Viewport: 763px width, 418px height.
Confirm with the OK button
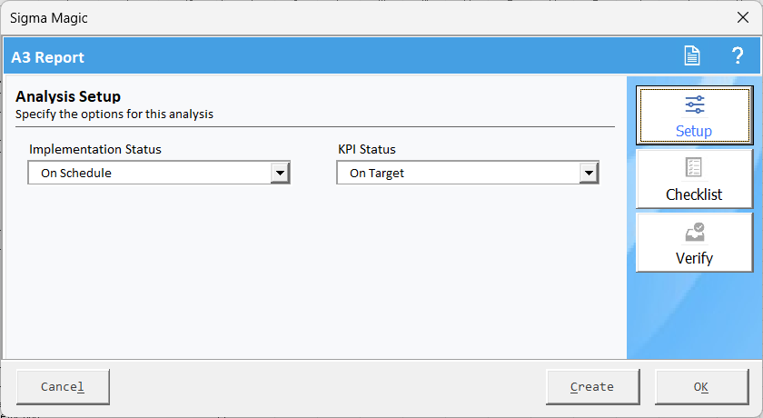[x=700, y=386]
